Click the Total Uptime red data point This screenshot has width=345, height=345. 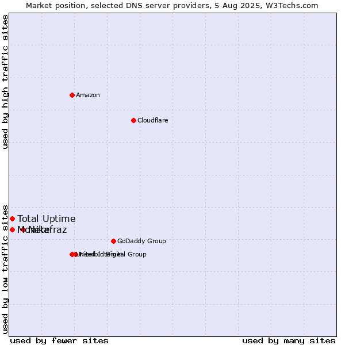12,218
